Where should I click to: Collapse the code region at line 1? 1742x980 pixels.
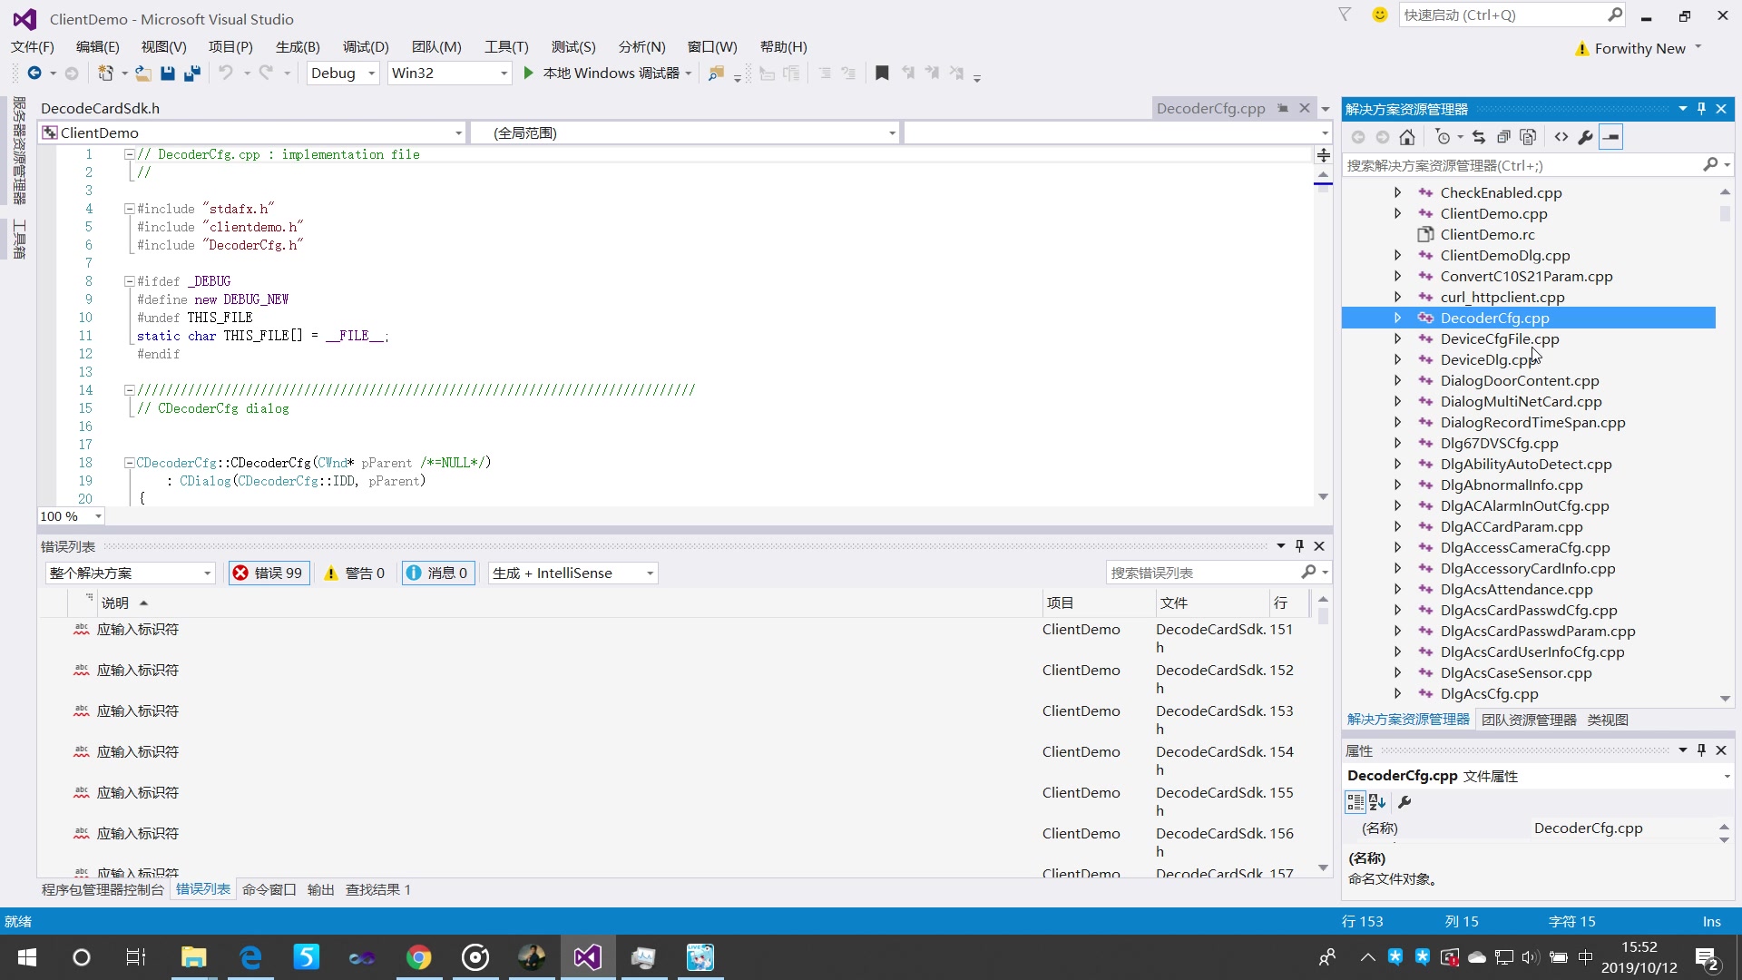[x=130, y=155]
